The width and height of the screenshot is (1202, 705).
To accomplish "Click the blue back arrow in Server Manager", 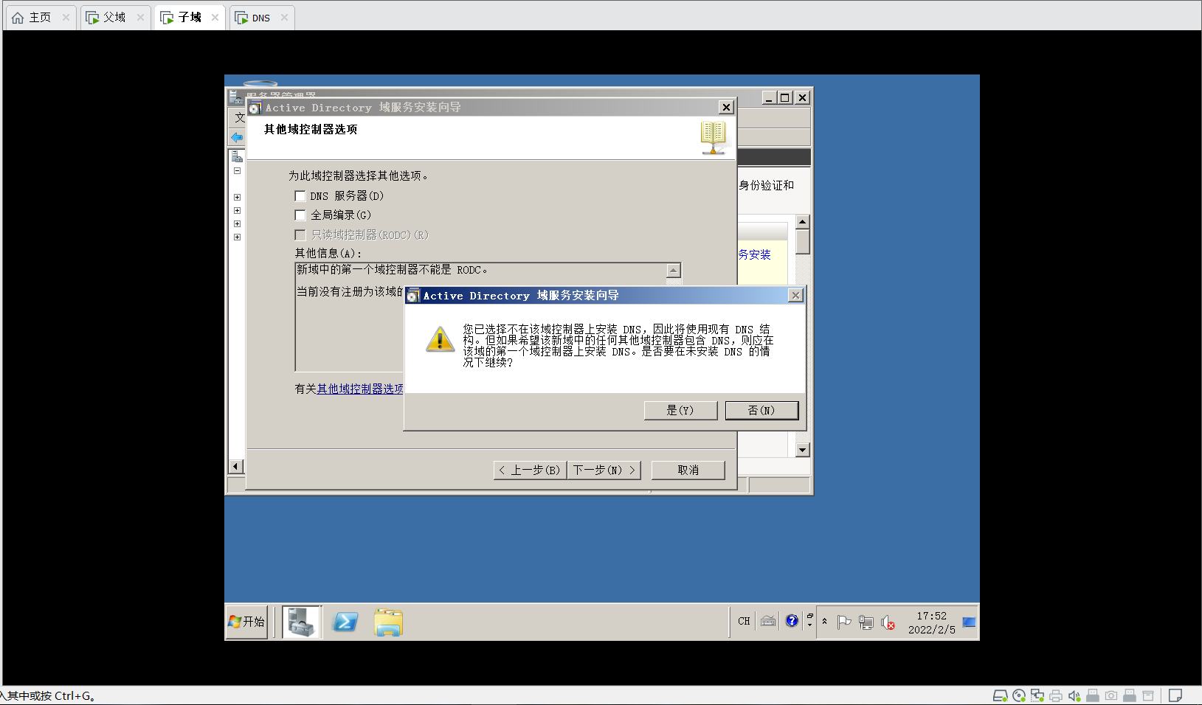I will (237, 138).
